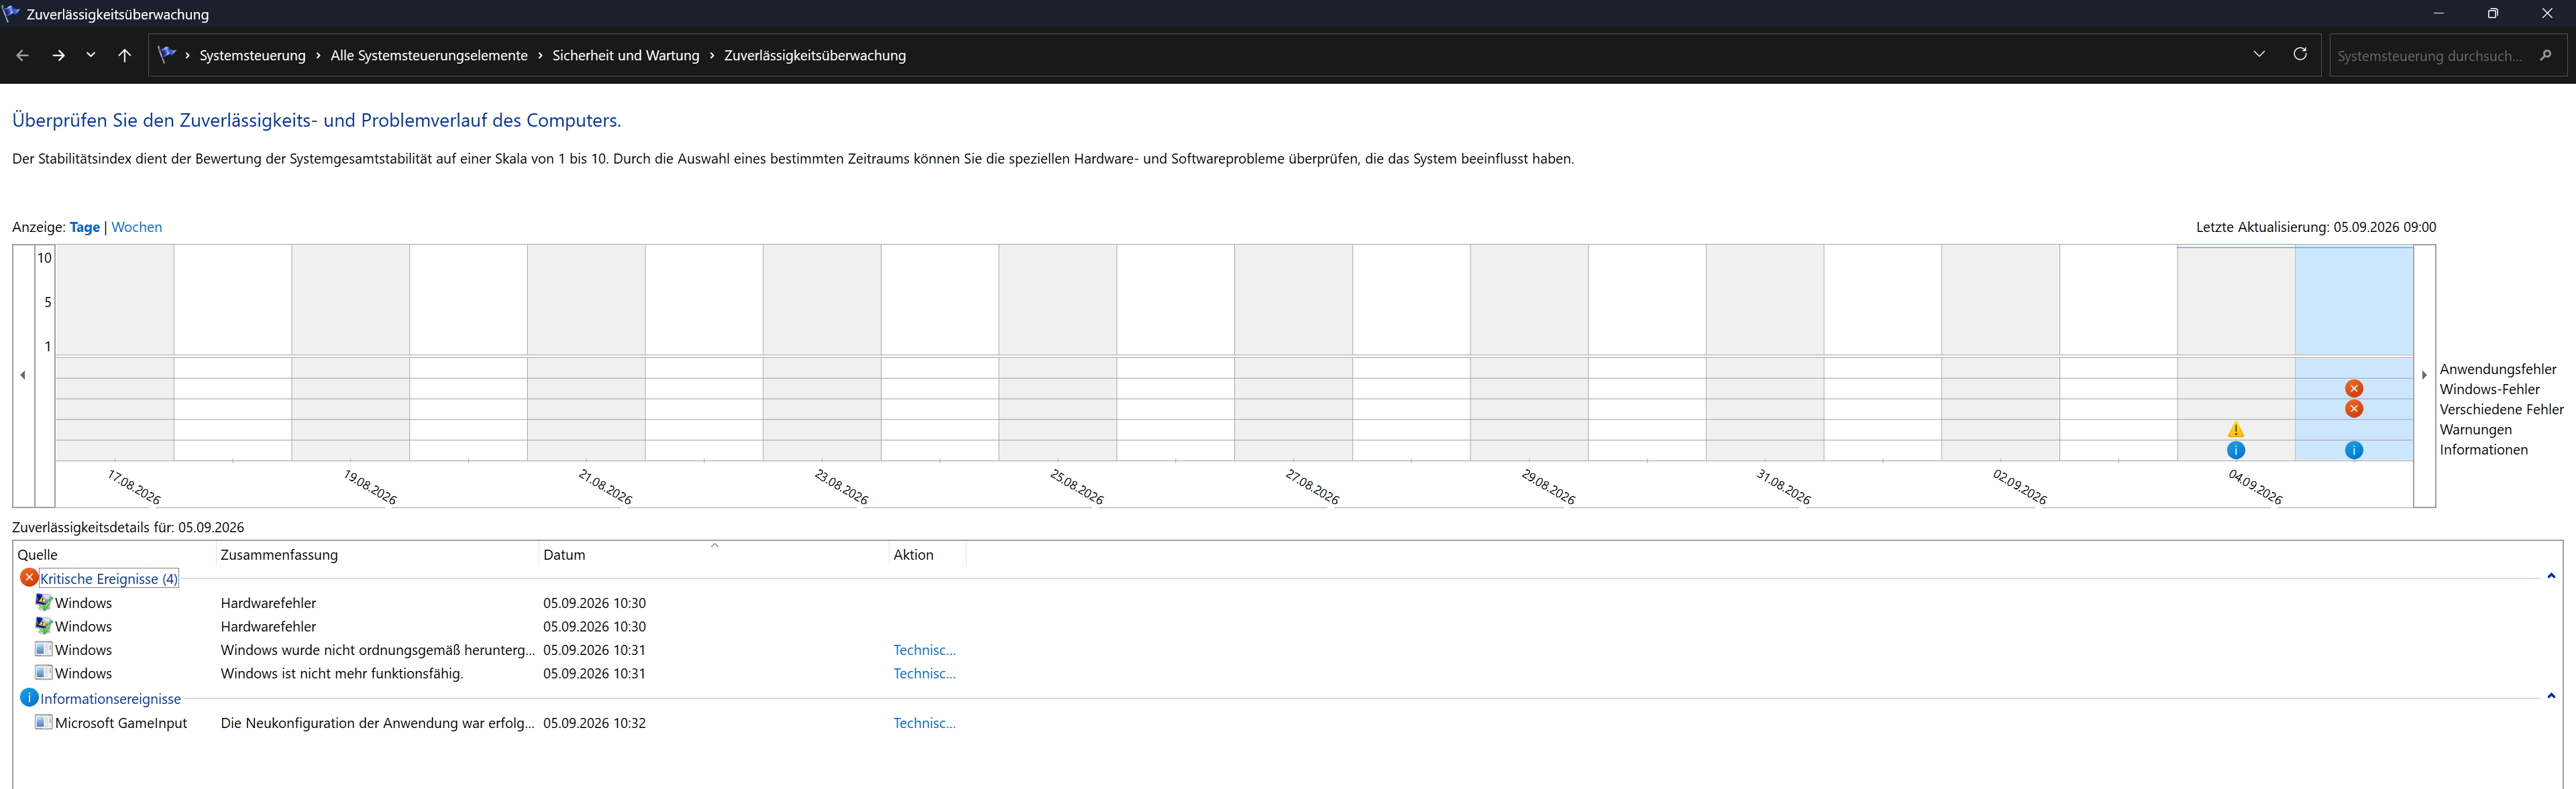Click Informationen legend label
Image resolution: width=2576 pixels, height=789 pixels.
[x=2483, y=449]
